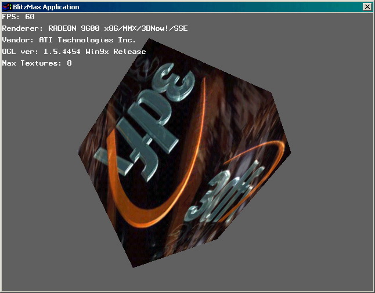Click the BlitzMax icon in the title bar
The width and height of the screenshot is (375, 293).
pyautogui.click(x=7, y=7)
